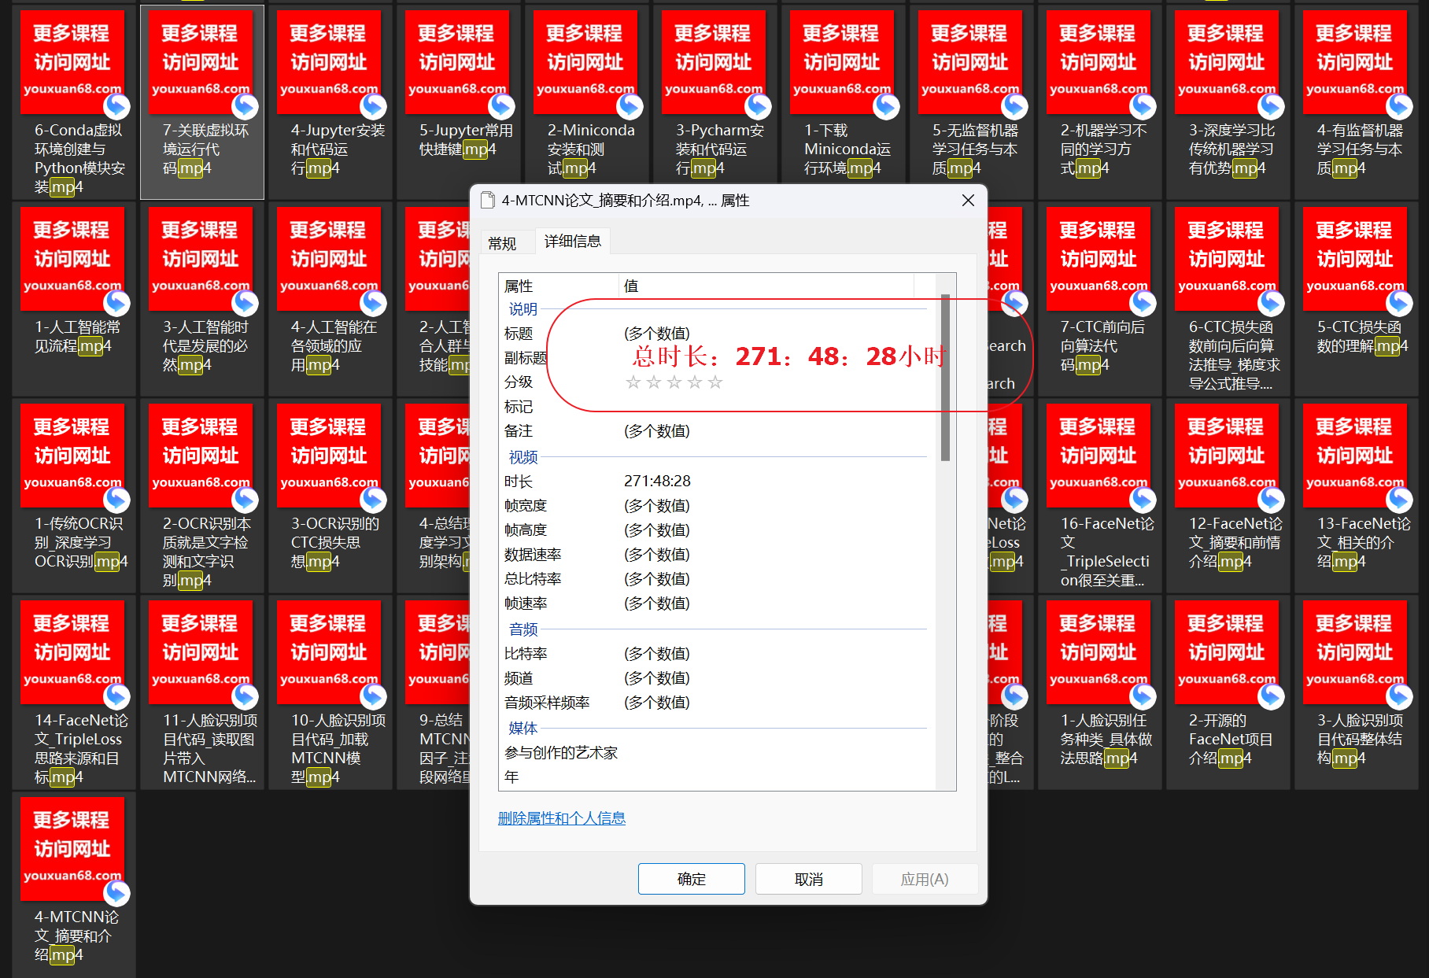Viewport: 1429px width, 978px height.
Task: Select the 比特率 property row
Action: pyautogui.click(x=717, y=653)
